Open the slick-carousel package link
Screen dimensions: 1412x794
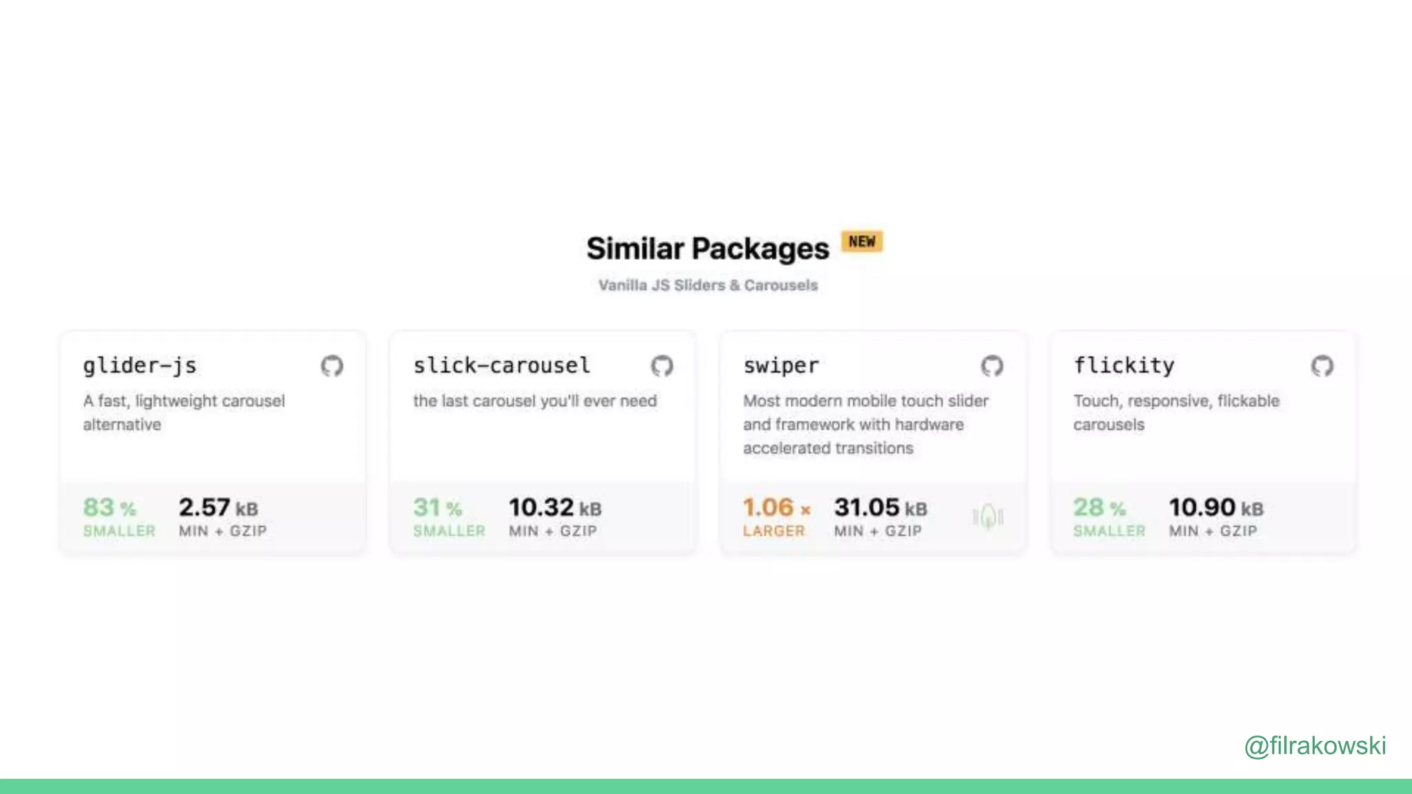coord(501,365)
